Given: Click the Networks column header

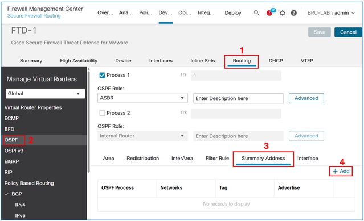Looking at the screenshot, I should click(171, 187).
